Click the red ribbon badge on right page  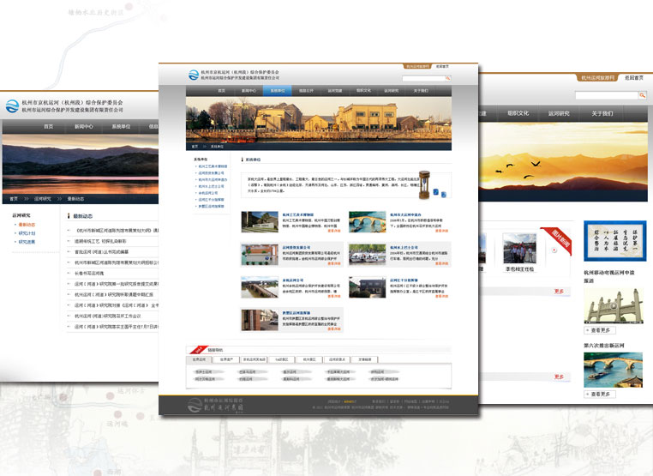click(x=560, y=239)
